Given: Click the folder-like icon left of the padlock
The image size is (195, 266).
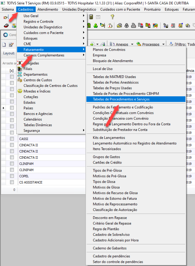Looking at the screenshot, I should click(x=119, y=26).
